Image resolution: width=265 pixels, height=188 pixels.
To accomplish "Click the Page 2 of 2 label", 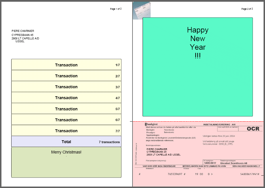I will (x=247, y=9).
